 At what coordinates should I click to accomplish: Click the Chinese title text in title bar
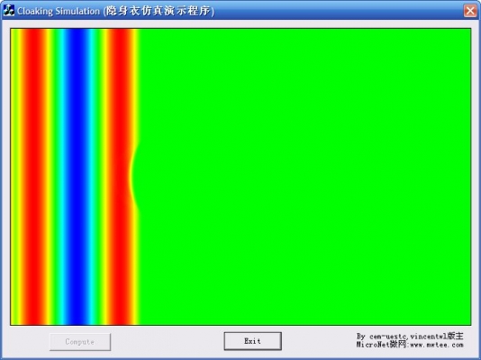(x=159, y=11)
